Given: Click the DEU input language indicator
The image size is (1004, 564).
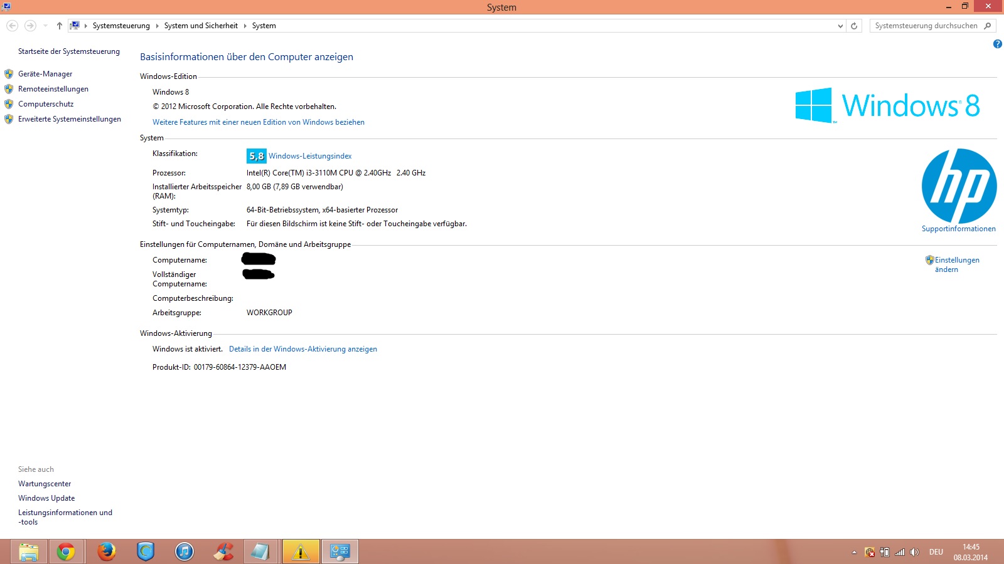Looking at the screenshot, I should [x=936, y=552].
